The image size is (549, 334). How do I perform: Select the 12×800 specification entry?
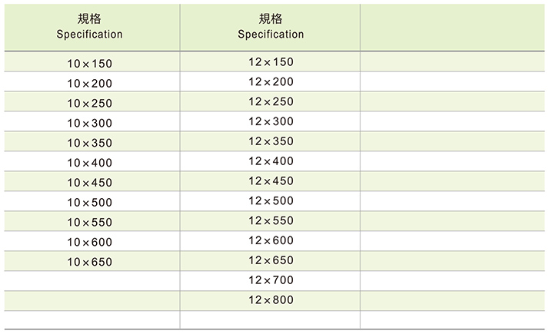point(271,300)
